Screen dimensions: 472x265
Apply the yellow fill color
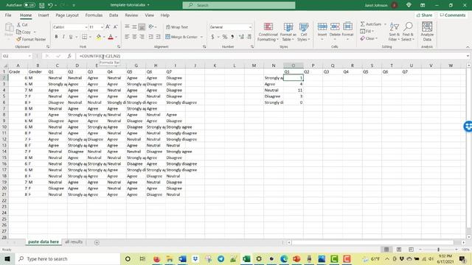99,37
